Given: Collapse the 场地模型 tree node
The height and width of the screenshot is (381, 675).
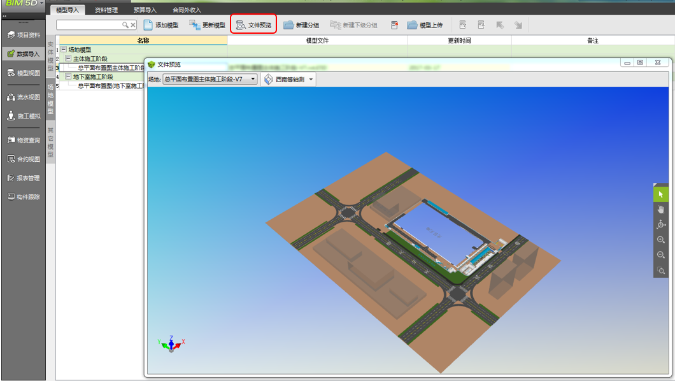Looking at the screenshot, I should click(63, 50).
